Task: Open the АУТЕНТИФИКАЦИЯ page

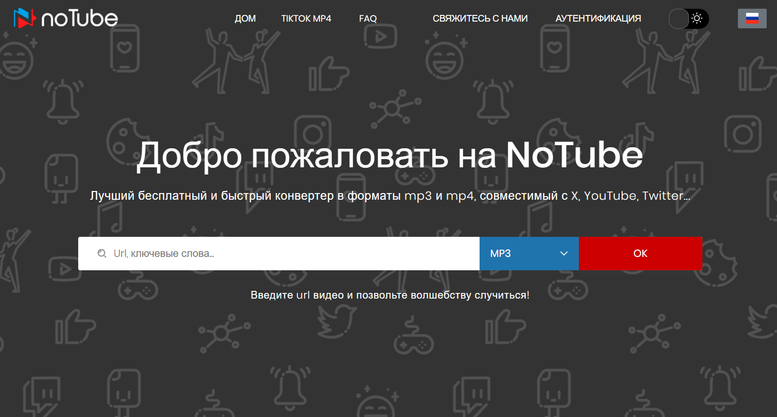Action: pos(597,18)
